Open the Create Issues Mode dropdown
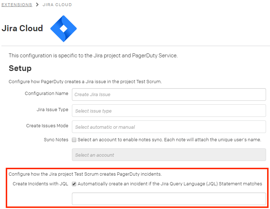270x209 pixels. point(169,127)
